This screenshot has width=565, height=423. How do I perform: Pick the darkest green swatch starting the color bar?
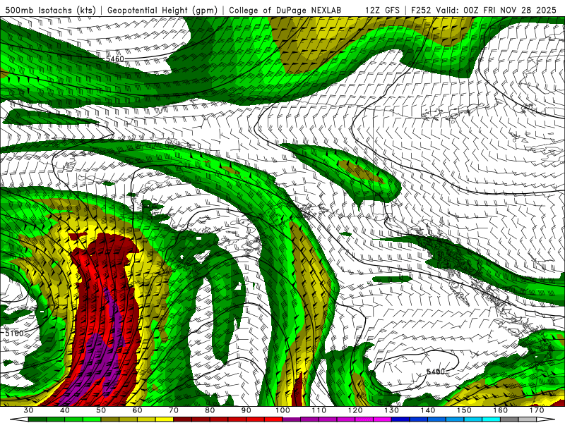(37, 419)
